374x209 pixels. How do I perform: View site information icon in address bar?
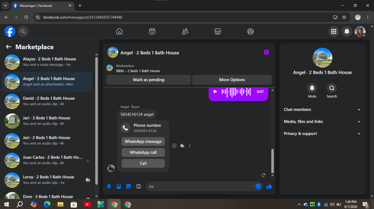click(x=38, y=17)
